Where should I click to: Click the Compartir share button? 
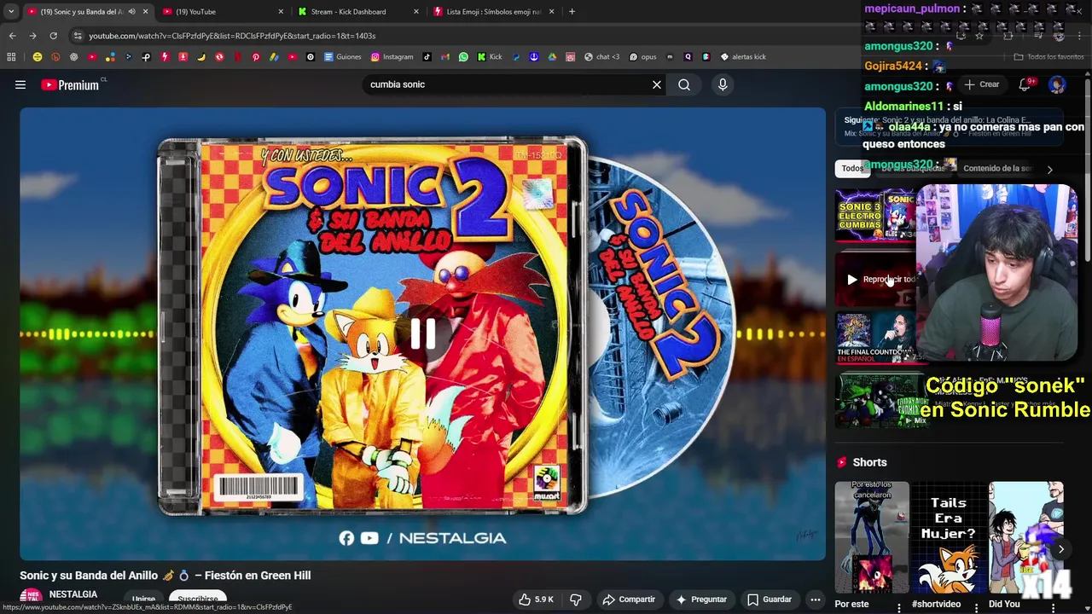(629, 600)
